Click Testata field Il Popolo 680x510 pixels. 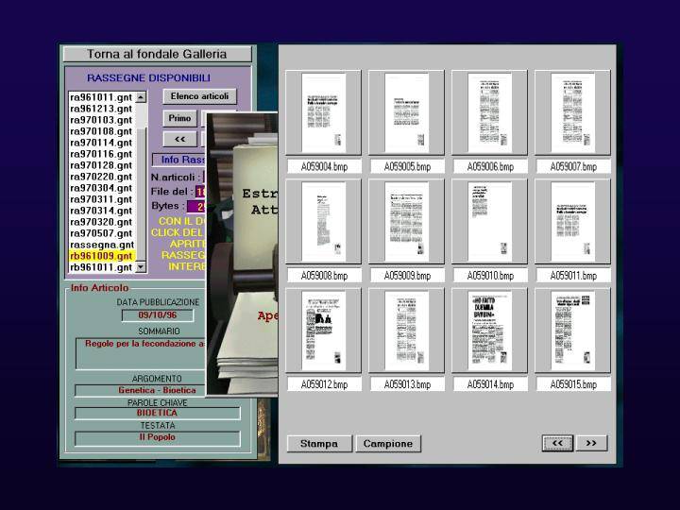pyautogui.click(x=158, y=438)
